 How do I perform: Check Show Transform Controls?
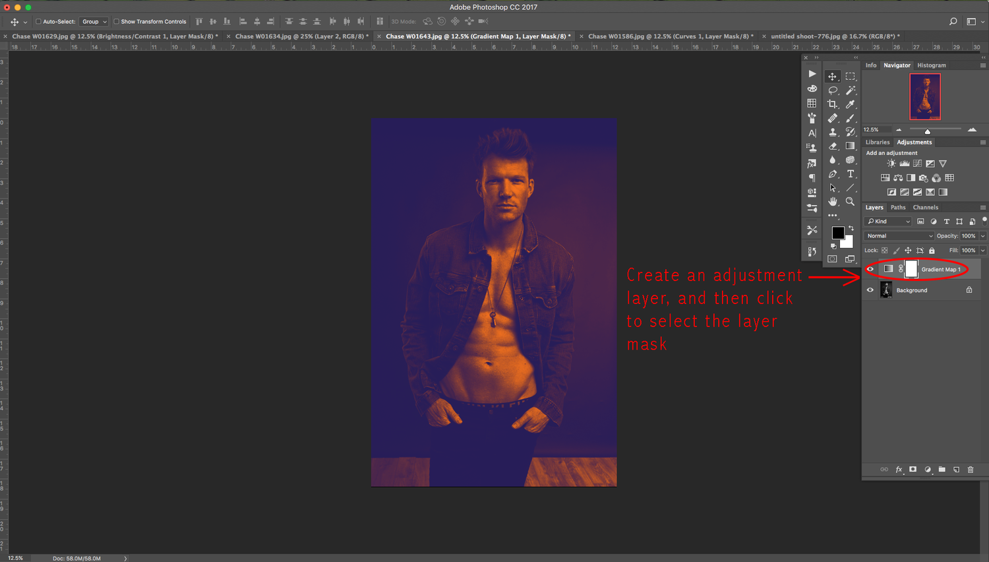pos(117,22)
